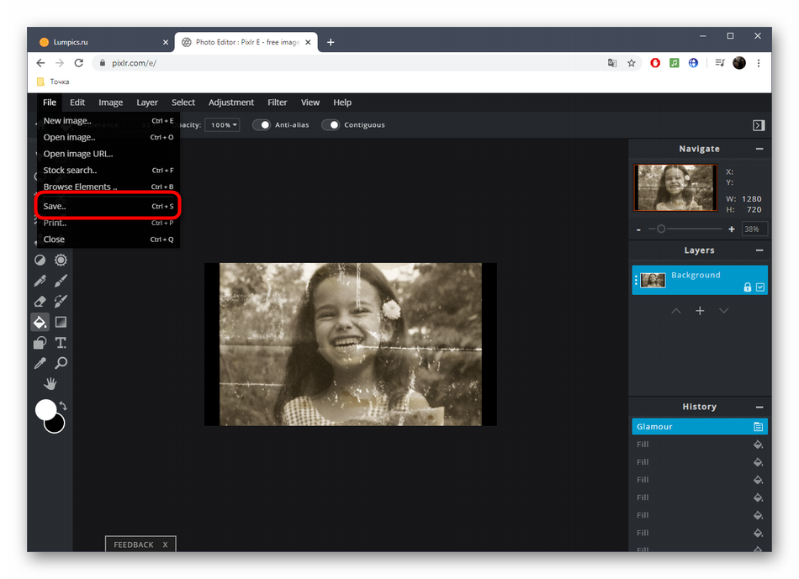799x579 pixels.
Task: Select the Hand pan tool
Action: point(50,384)
